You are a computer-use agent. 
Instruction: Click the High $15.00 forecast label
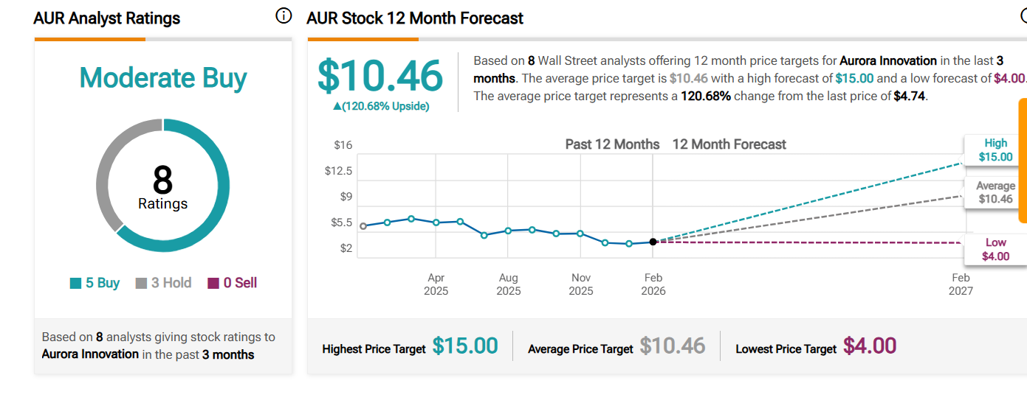(x=995, y=150)
